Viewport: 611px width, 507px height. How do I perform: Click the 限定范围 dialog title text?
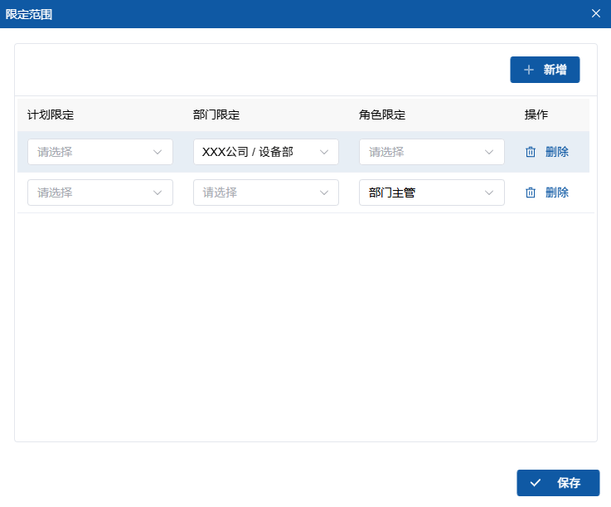(x=29, y=14)
